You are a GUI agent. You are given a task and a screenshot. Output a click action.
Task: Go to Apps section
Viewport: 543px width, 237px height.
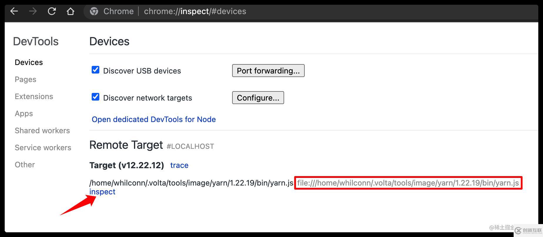coord(24,114)
